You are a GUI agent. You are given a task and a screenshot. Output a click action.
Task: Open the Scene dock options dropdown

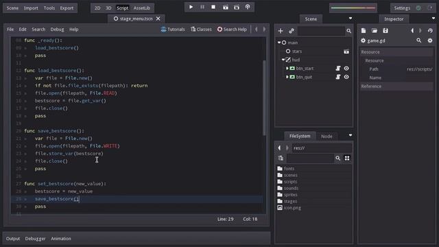pyautogui.click(x=351, y=19)
